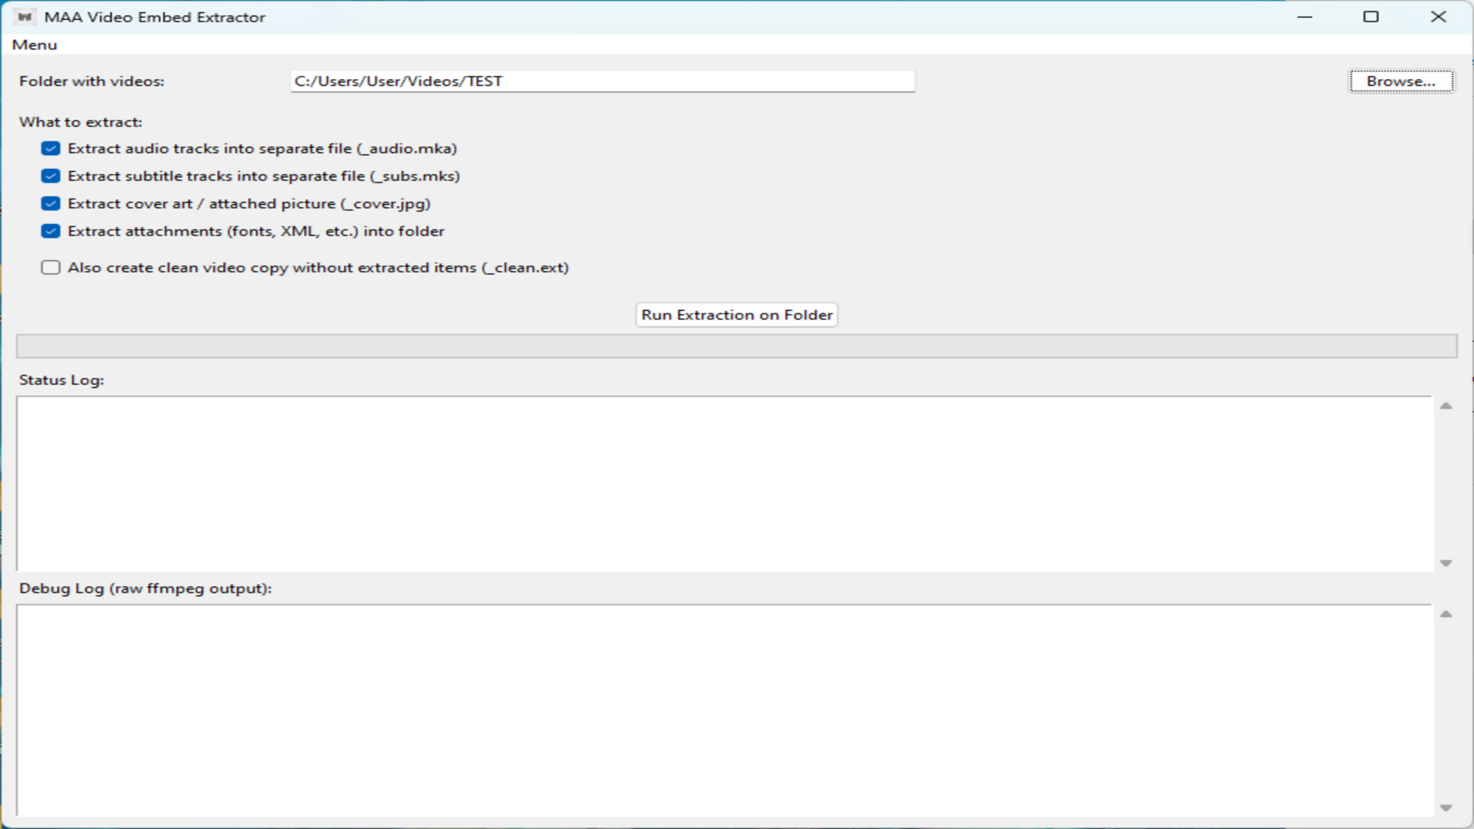Select the progress bar below Run Extraction
The height and width of the screenshot is (829, 1474).
click(737, 345)
